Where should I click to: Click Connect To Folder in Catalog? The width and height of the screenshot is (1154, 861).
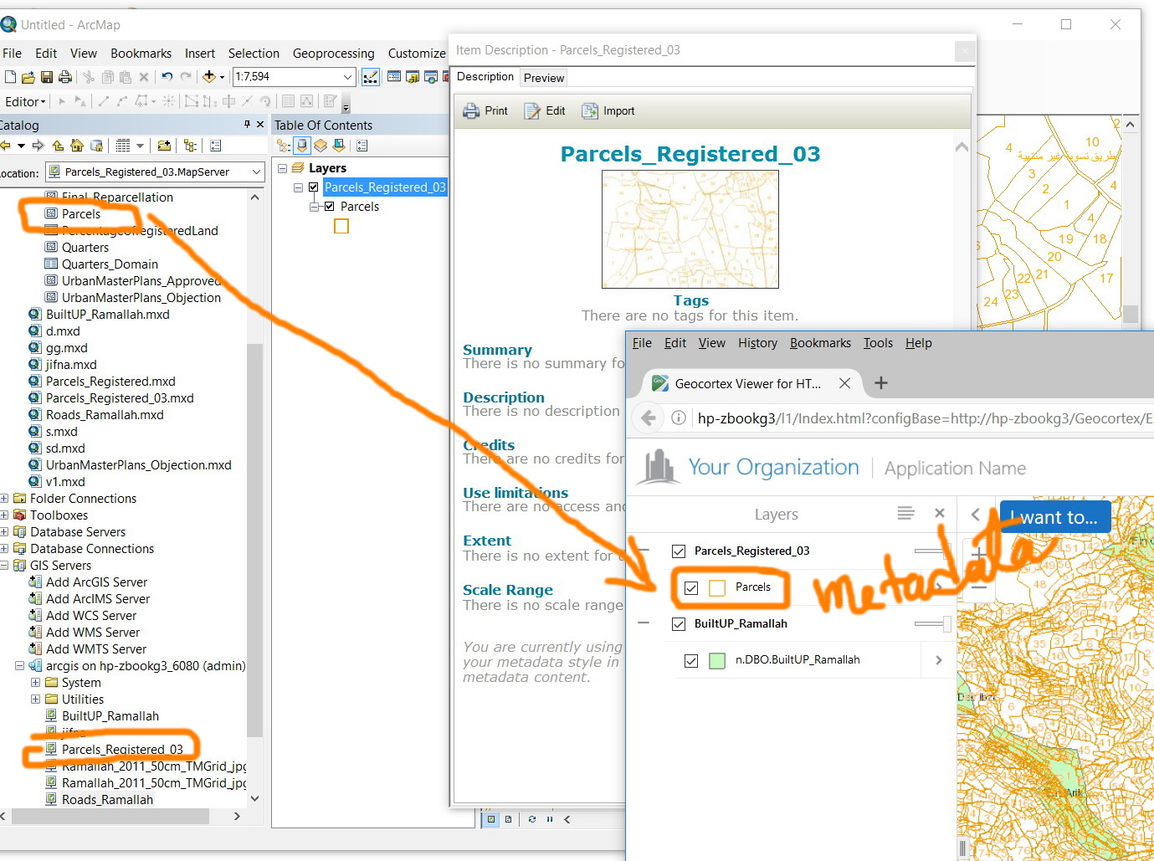(164, 146)
